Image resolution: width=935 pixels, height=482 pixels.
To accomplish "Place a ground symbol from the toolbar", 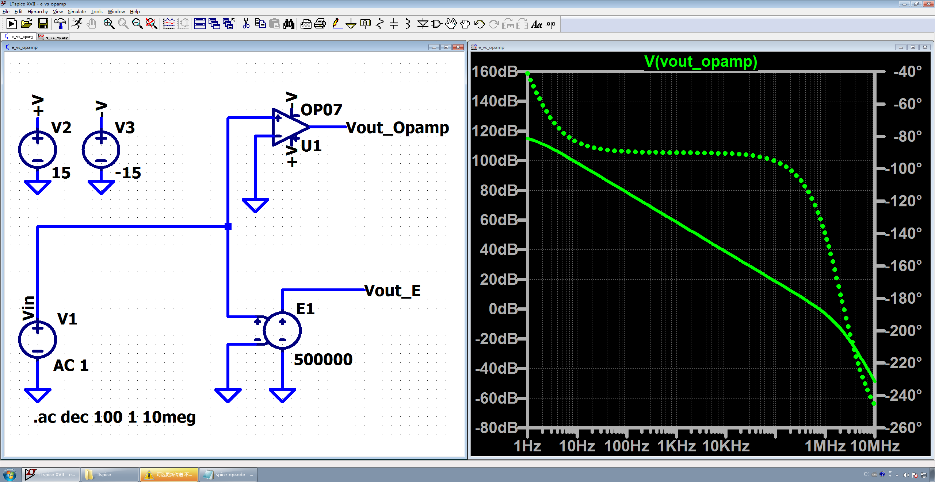I will [351, 24].
